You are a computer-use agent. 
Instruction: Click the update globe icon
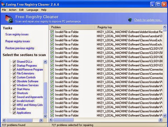pyautogui.click(x=130, y=20)
